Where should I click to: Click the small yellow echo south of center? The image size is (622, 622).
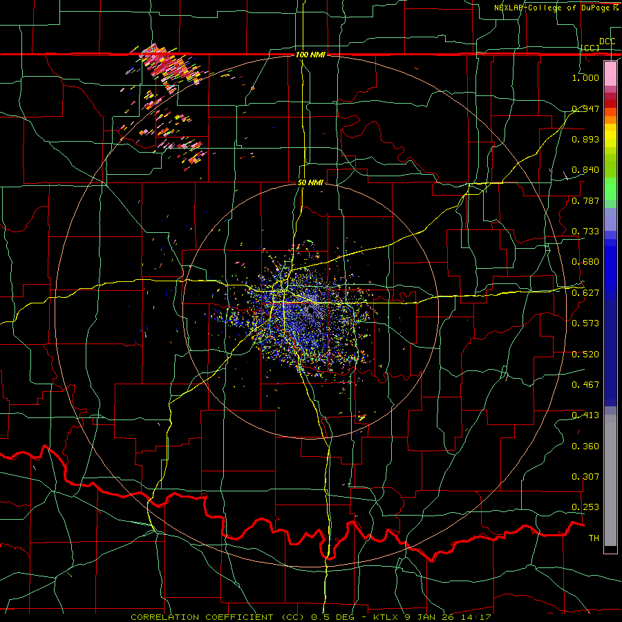click(x=361, y=417)
